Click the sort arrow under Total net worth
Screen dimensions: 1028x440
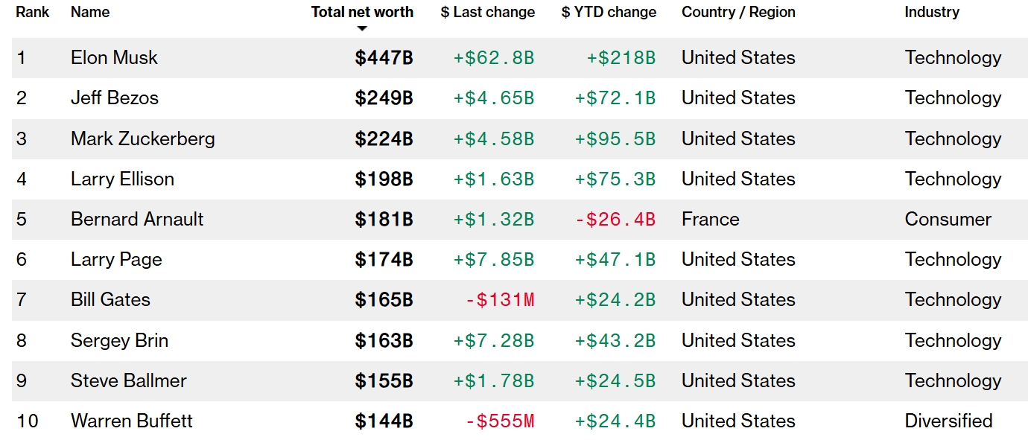click(362, 28)
